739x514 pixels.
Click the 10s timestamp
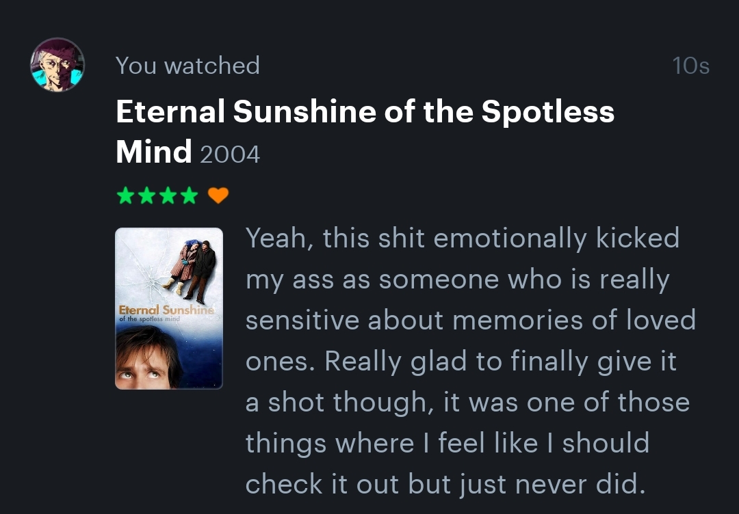click(690, 66)
